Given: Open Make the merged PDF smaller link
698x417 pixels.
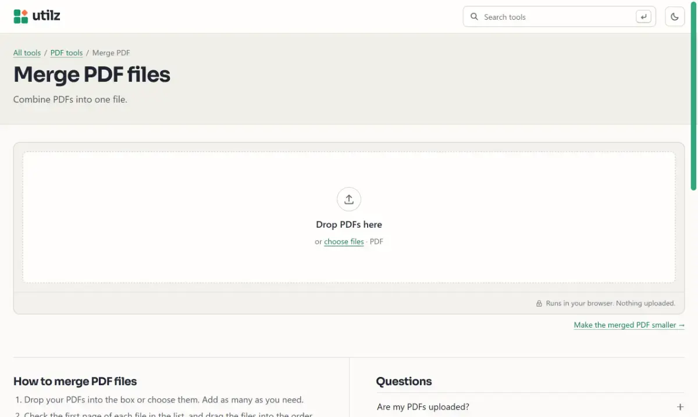Looking at the screenshot, I should pyautogui.click(x=629, y=325).
